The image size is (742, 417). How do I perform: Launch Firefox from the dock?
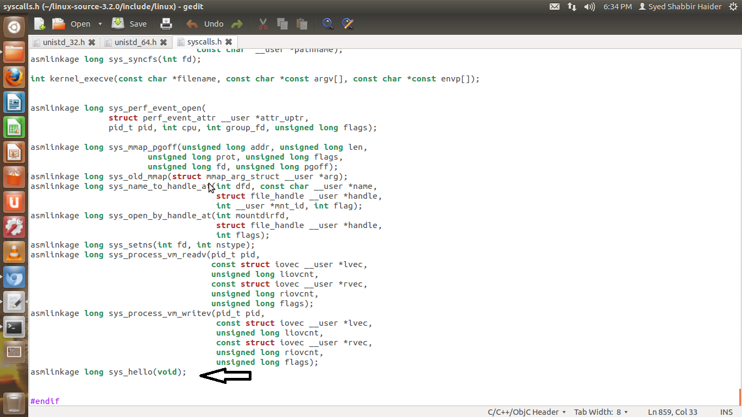pos(14,77)
